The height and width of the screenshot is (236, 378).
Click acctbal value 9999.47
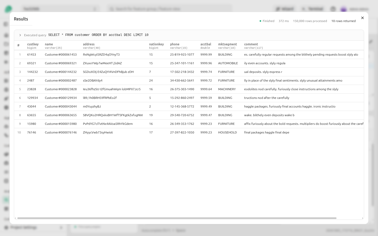point(206,115)
